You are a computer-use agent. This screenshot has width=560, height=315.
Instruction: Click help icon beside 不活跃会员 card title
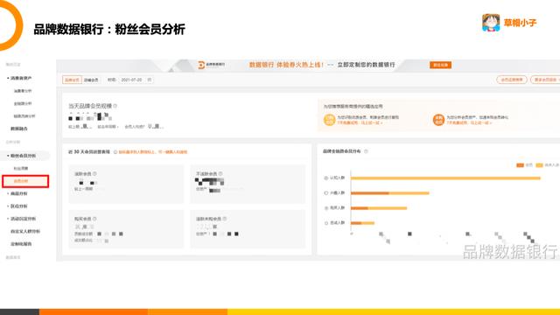tap(220, 173)
